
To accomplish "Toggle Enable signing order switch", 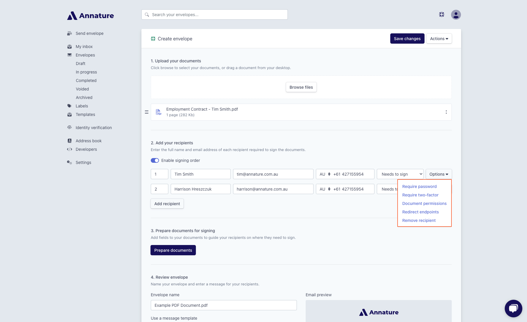I will click(155, 160).
